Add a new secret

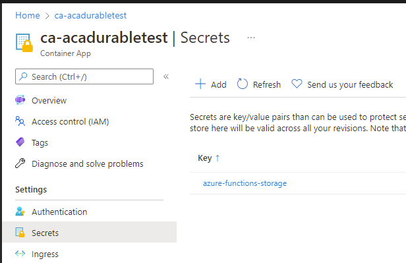(210, 84)
